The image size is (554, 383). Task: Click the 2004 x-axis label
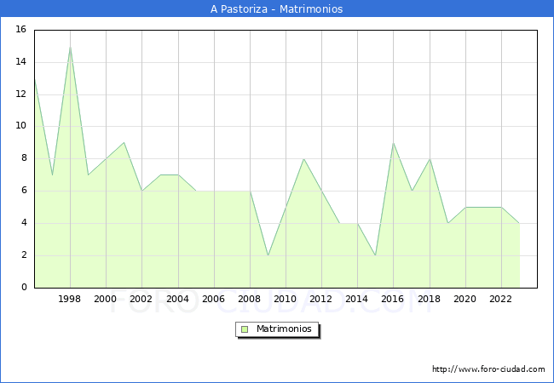coord(178,300)
